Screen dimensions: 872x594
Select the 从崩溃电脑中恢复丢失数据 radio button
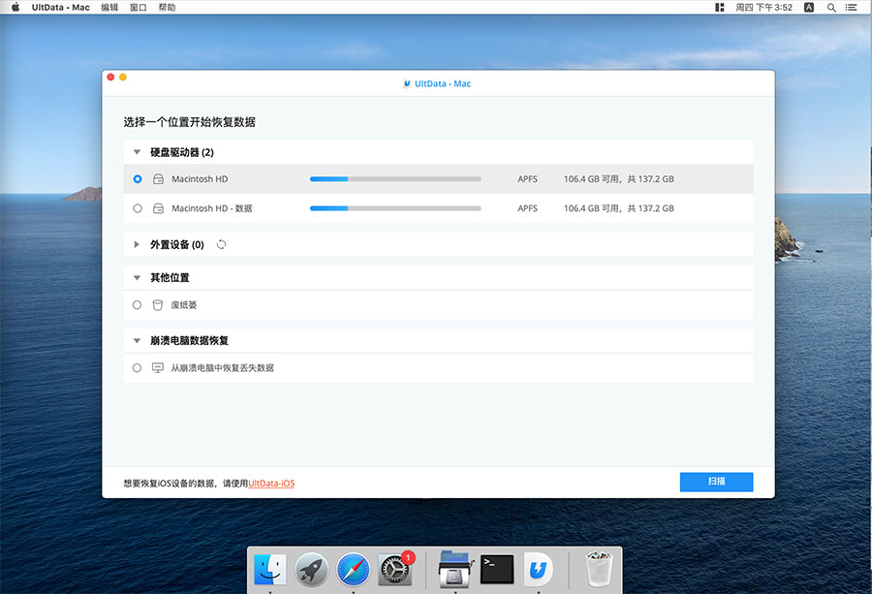click(137, 367)
